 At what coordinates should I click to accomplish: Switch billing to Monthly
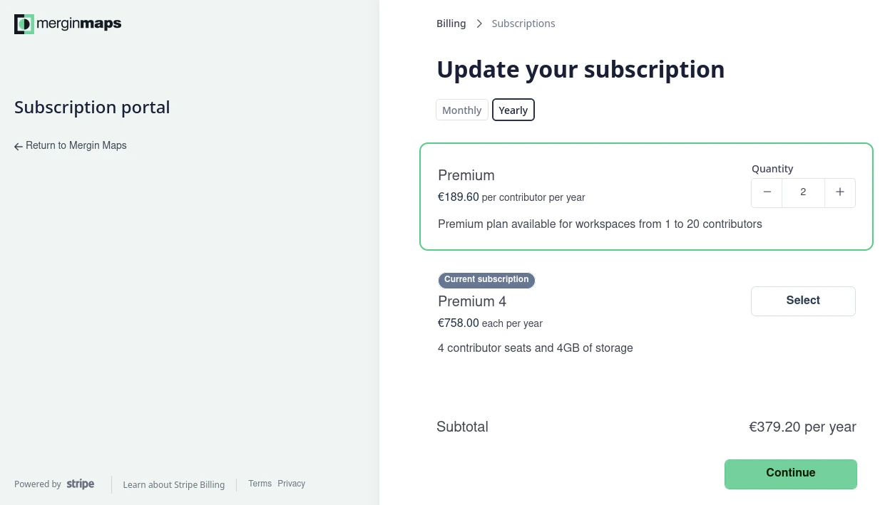pyautogui.click(x=461, y=110)
